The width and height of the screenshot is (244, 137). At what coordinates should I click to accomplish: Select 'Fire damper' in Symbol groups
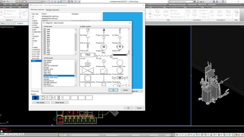pyautogui.click(x=47, y=62)
